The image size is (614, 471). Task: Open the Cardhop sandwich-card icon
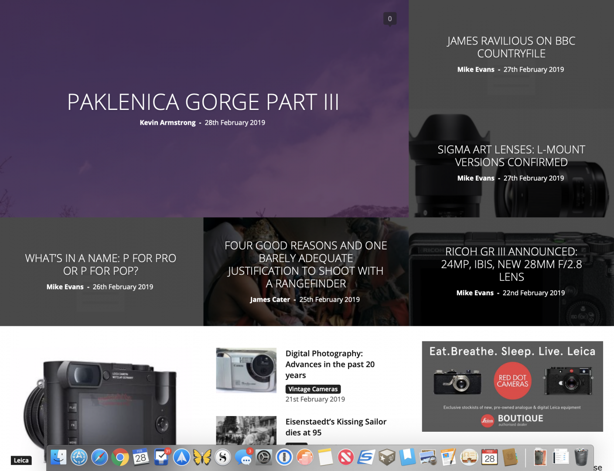point(469,457)
